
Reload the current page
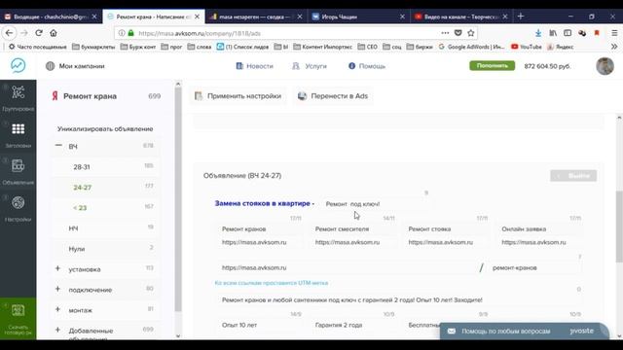(39, 33)
